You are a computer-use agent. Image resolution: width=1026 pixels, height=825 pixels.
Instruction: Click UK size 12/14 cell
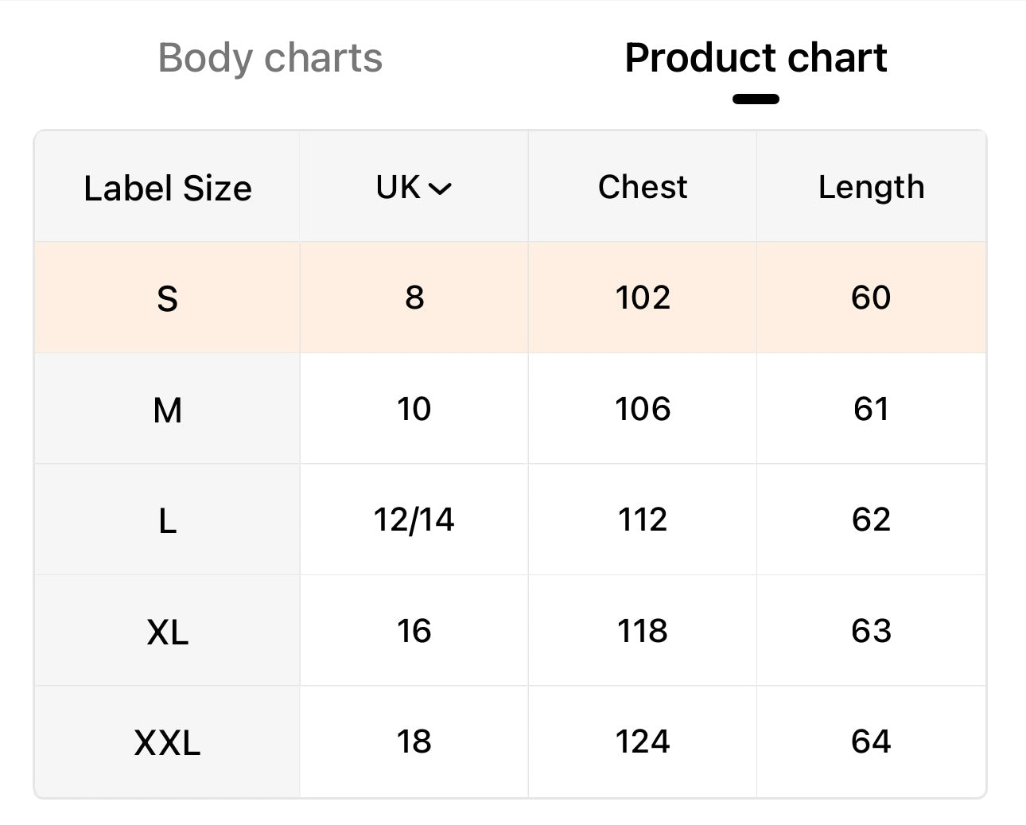click(414, 520)
